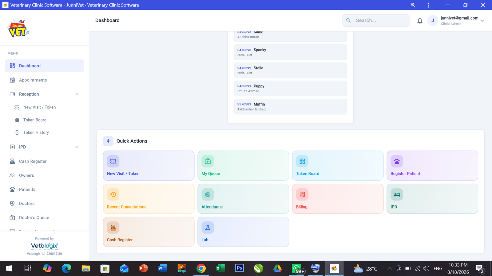Click the IPD bed icon in card

(397, 194)
